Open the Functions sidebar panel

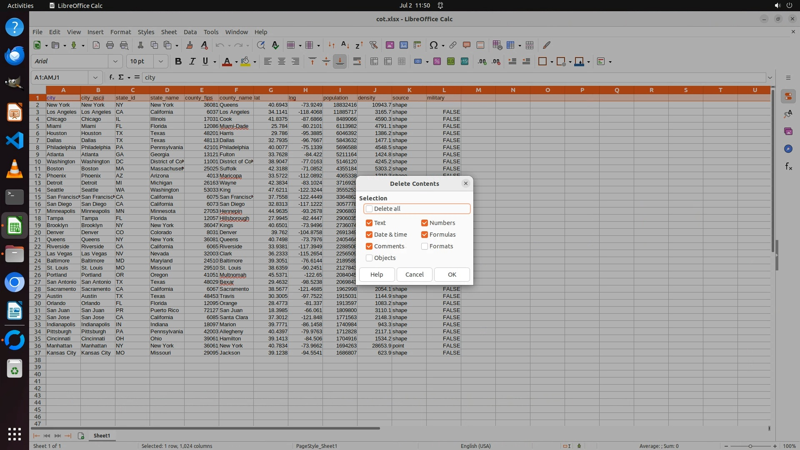pos(788,167)
